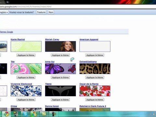Image resolution: width=156 pixels, height=117 pixels.
Task: Click the volume speaker tray icon
Action: click(154, 114)
